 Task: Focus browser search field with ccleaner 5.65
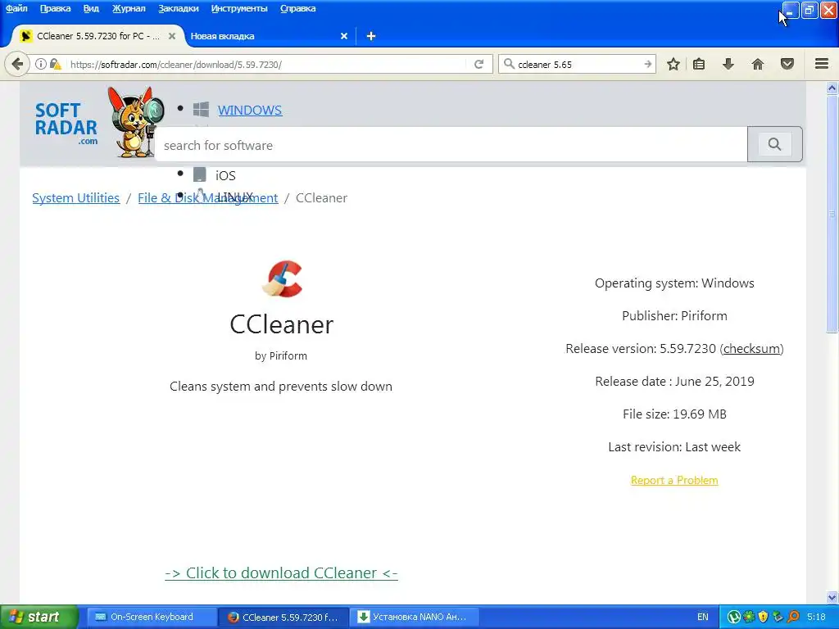[578, 64]
